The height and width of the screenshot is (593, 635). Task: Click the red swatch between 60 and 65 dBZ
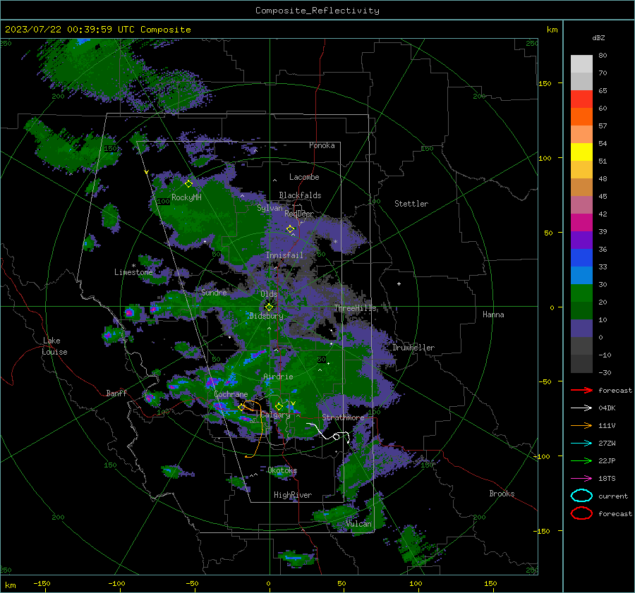[581, 99]
